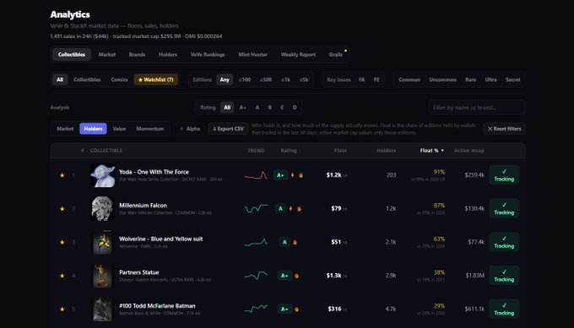
Task: Unstar Yoda - One With The Force watchlist star
Action: (62, 175)
